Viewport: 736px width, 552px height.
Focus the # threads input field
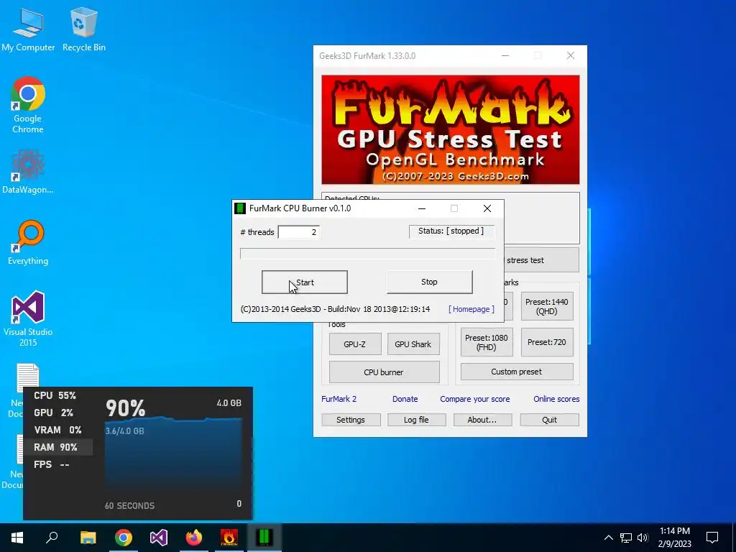click(299, 232)
